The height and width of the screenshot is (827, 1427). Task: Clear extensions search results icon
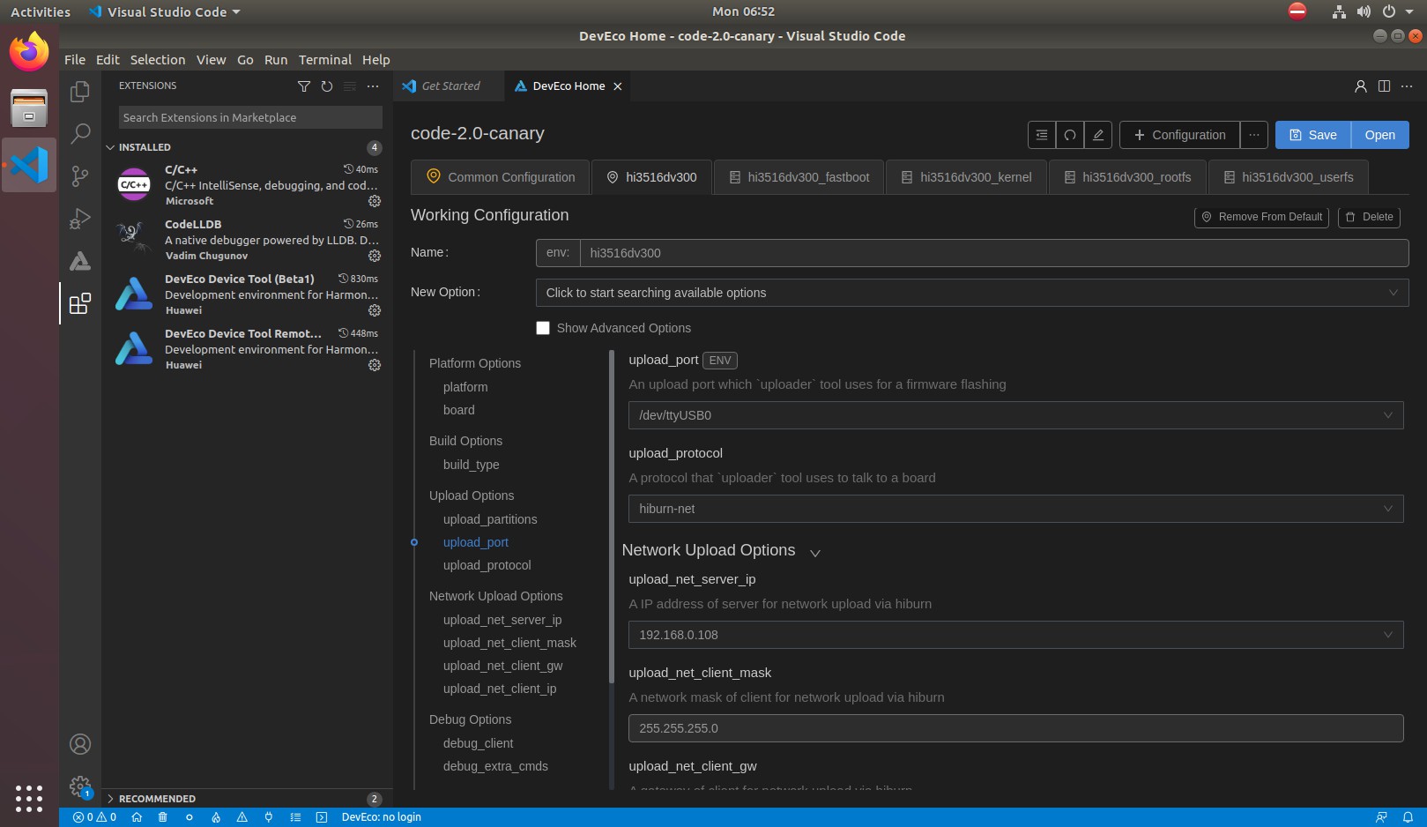click(x=350, y=86)
